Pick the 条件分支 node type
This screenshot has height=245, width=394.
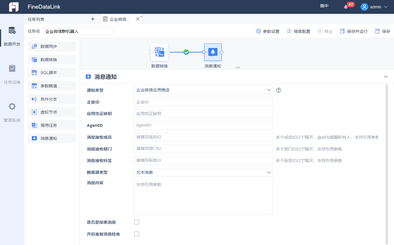(x=52, y=99)
